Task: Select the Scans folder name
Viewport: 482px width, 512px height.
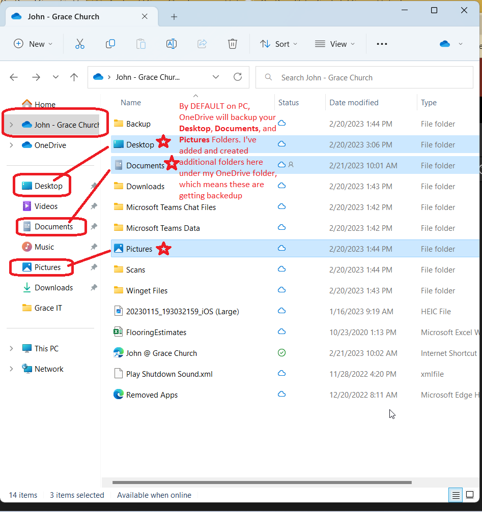Action: tap(135, 269)
